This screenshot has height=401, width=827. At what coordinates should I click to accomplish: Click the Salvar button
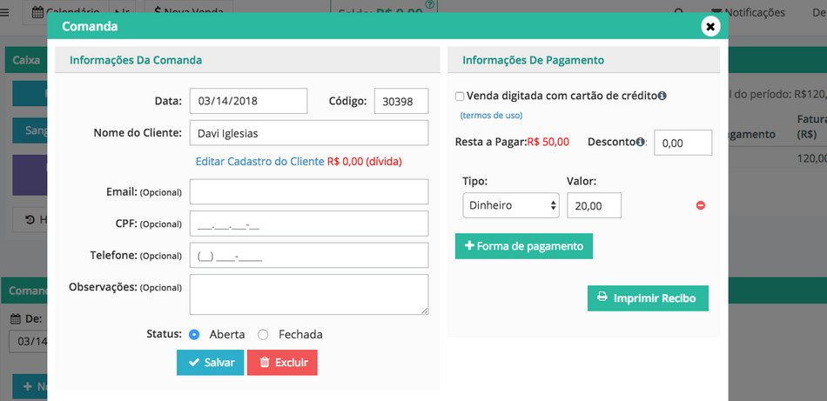point(211,363)
